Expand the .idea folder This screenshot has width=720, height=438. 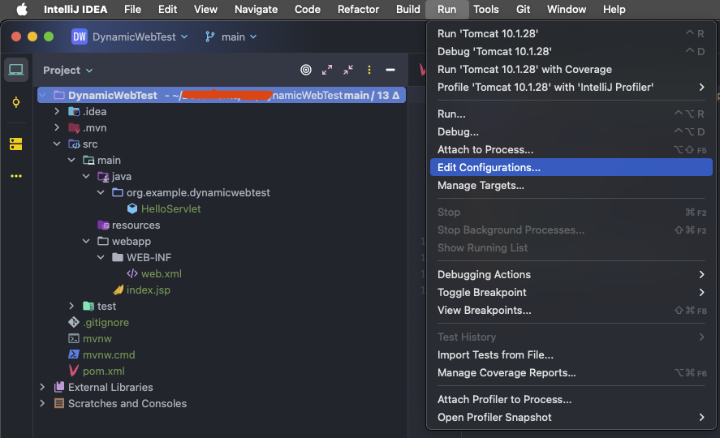57,111
